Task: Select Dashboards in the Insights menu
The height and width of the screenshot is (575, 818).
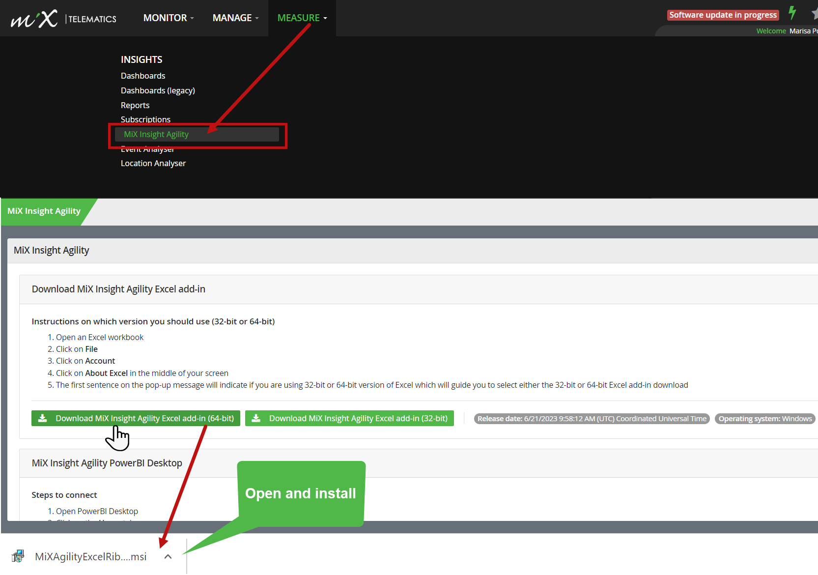Action: coord(143,76)
